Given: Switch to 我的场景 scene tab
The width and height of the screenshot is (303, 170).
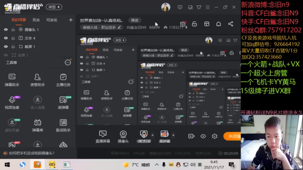Looking at the screenshot, I should (19, 20).
